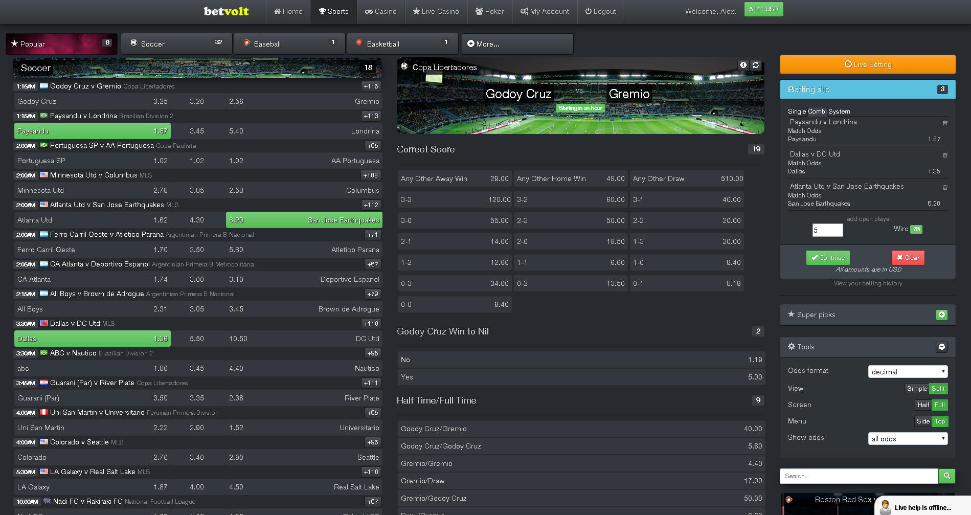Select the Live Casino section
This screenshot has height=515, width=971.
(x=436, y=11)
